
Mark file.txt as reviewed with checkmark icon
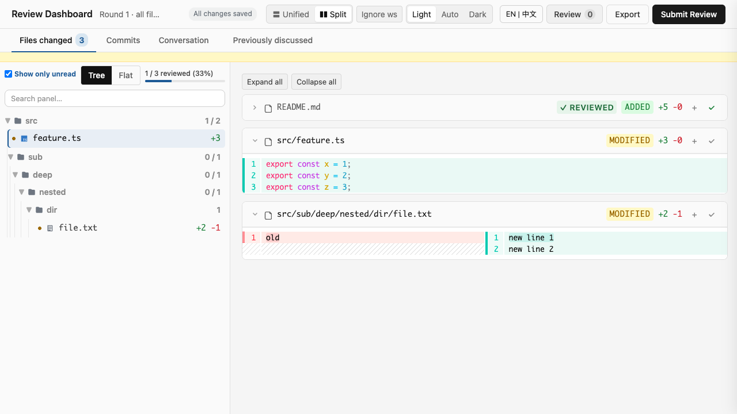coord(712,214)
